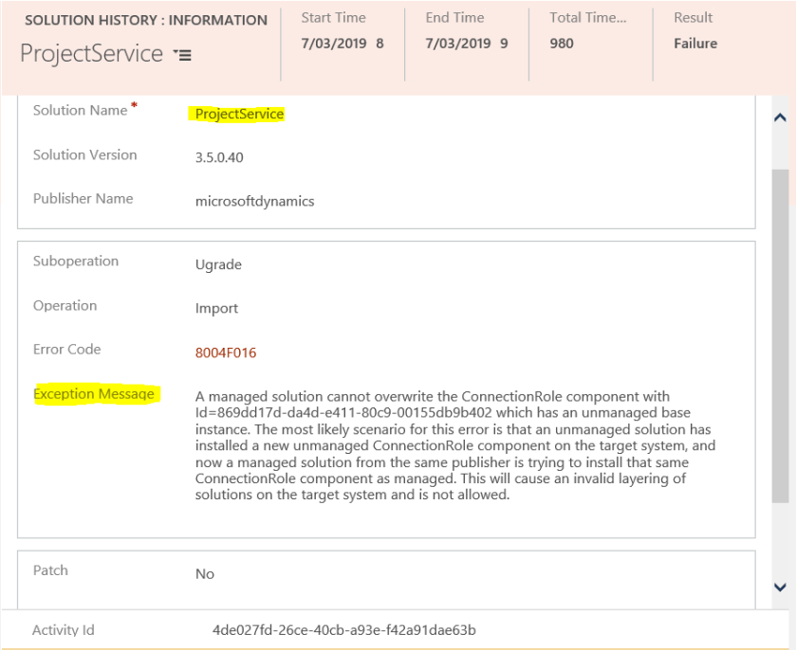This screenshot has height=650, width=796.
Task: Click the Result value showing Failure
Action: (695, 44)
